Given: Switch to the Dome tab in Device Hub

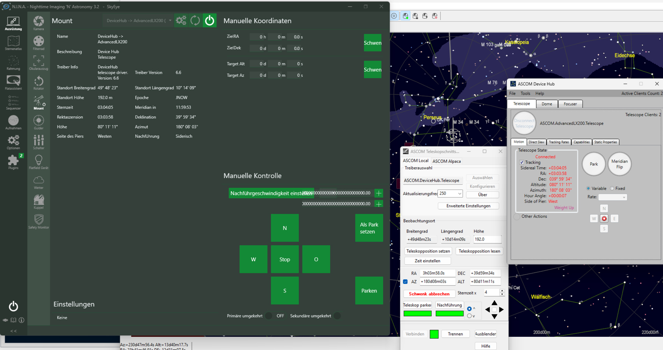Looking at the screenshot, I should [547, 104].
